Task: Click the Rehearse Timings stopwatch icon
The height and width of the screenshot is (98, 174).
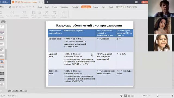Action: 46,13
